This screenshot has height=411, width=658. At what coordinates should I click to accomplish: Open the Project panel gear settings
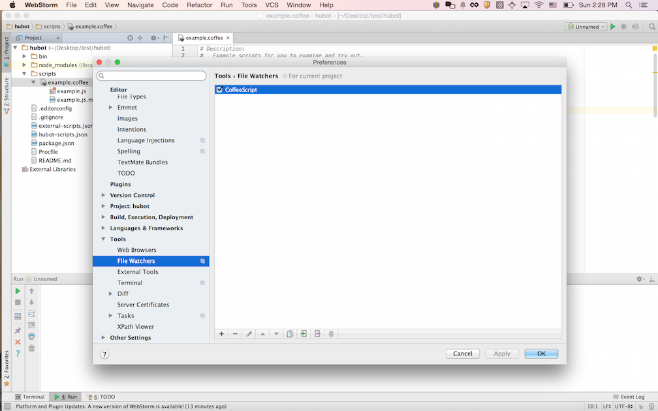(x=153, y=38)
